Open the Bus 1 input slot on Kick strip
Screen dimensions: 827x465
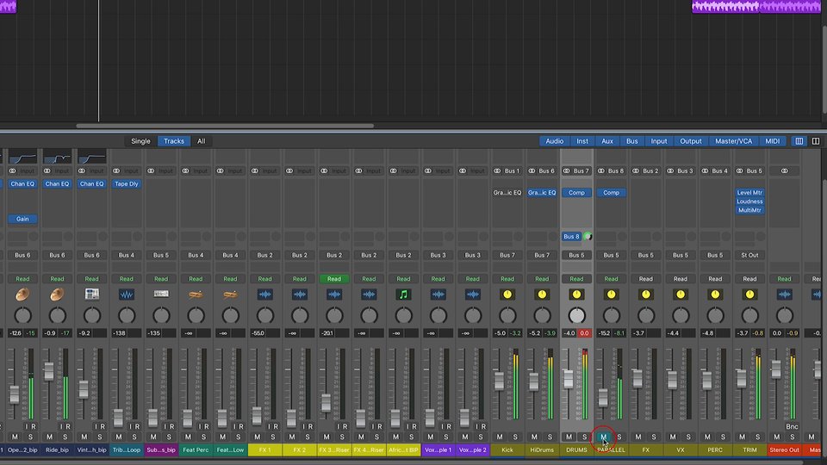click(512, 170)
